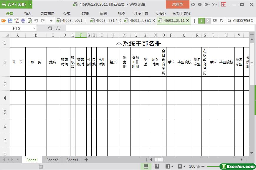Save the workbook with the floppy disk icon
This screenshot has height=170, width=256.
click(x=10, y=21)
